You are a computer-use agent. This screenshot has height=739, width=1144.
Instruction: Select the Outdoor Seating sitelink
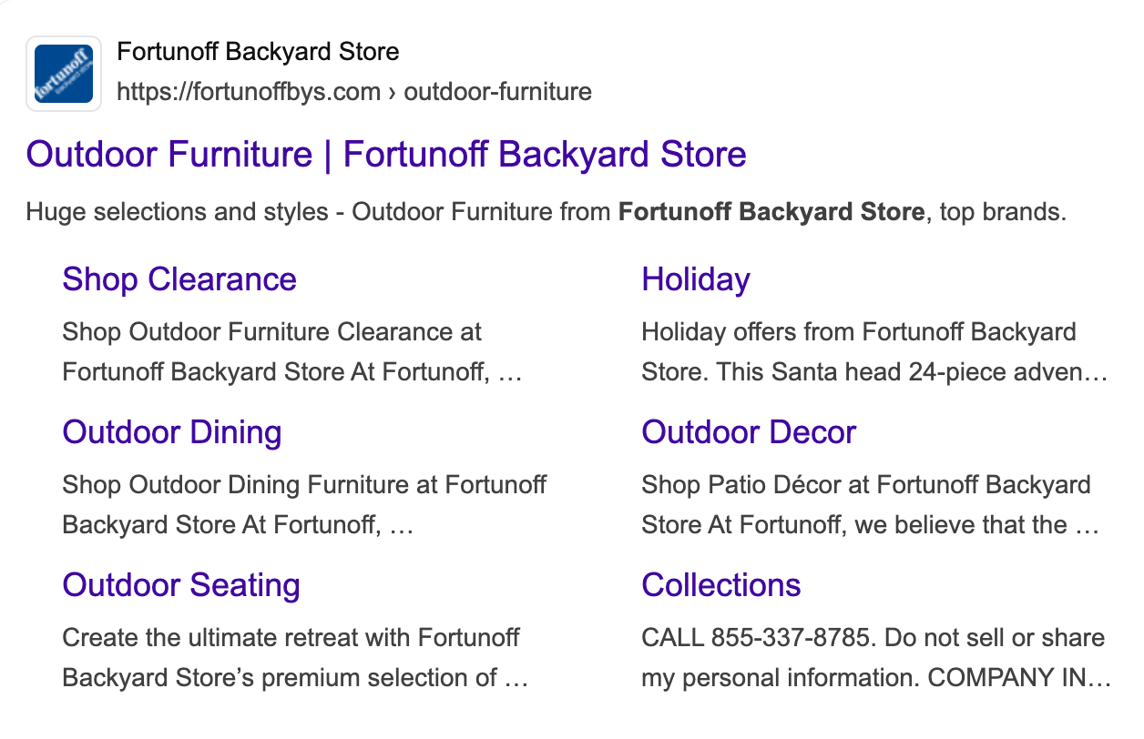(x=181, y=585)
